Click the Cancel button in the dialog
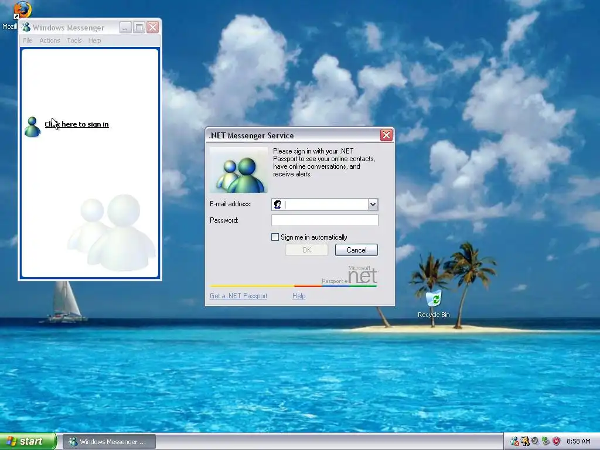Screen dimensions: 600x450 [x=356, y=250]
